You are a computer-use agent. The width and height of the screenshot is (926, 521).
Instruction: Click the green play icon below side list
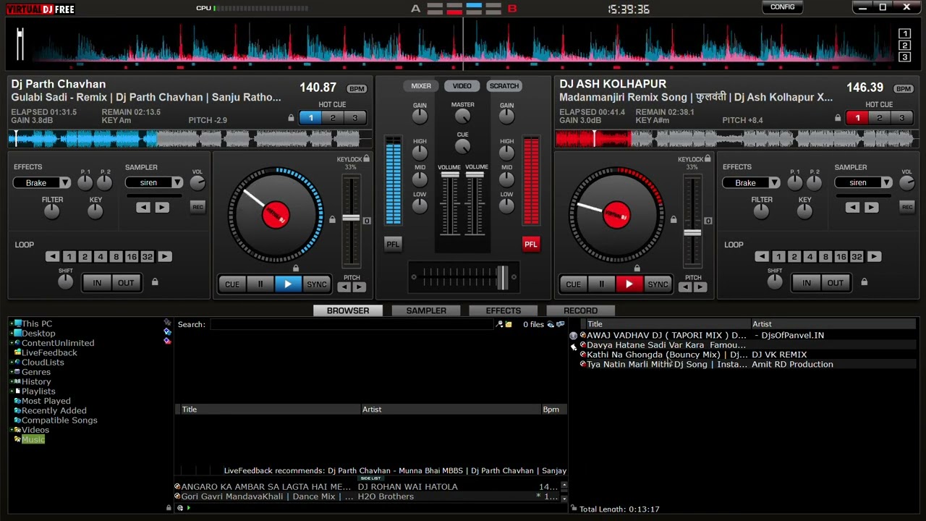click(x=189, y=508)
